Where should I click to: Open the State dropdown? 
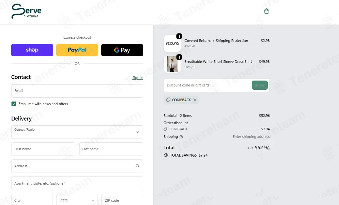click(x=77, y=200)
